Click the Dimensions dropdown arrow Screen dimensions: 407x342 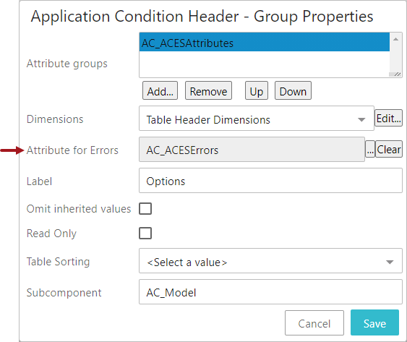[x=361, y=120]
